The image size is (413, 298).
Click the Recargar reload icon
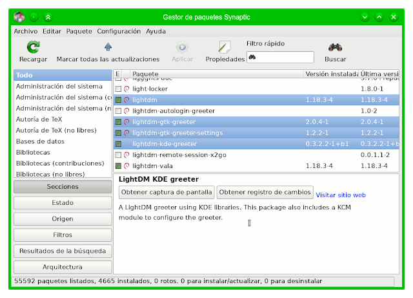[x=33, y=47]
